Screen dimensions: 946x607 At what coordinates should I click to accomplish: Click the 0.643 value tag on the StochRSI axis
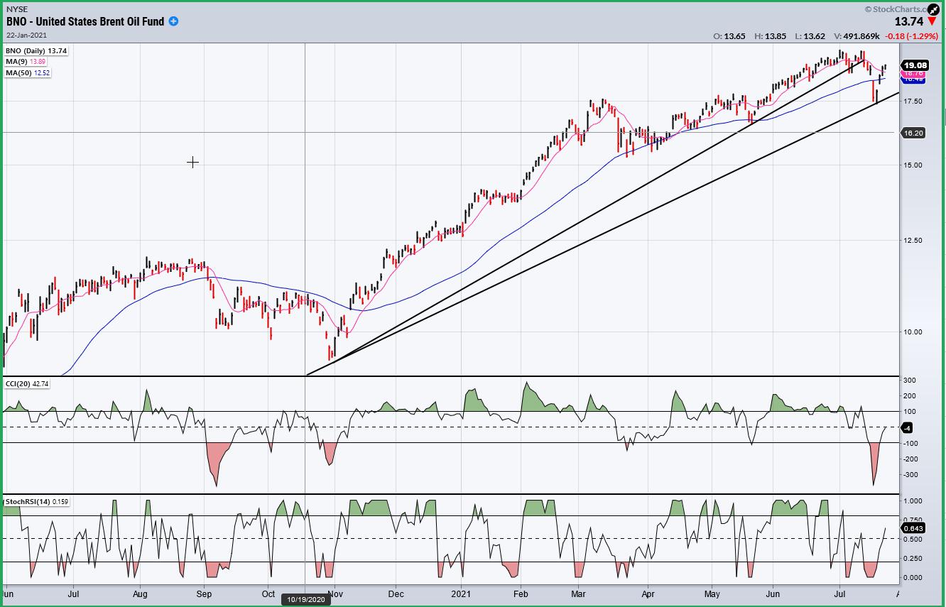click(x=913, y=528)
